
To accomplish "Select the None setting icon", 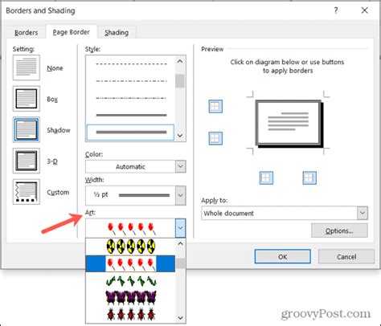I will 27,67.
